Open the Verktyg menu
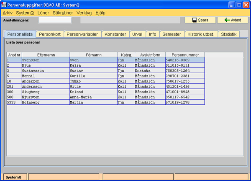The width and height of the screenshot is (251, 181). pyautogui.click(x=84, y=13)
